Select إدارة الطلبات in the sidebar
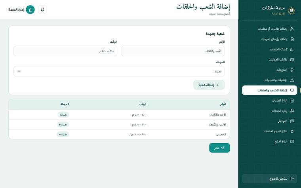Image resolution: width=301 pixels, height=188 pixels. pos(270,101)
